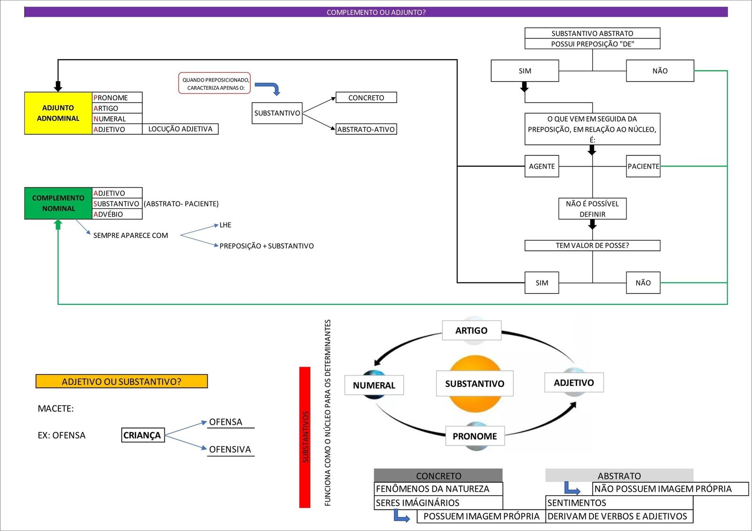Screen dimensions: 752x531
Task: Click the LOCUÇÃO ADJETIVA cell
Action: click(x=180, y=129)
